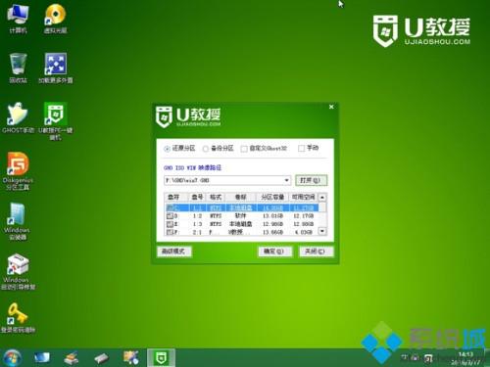Click the Windows Start orb
This screenshot has height=367, width=490.
point(12,358)
